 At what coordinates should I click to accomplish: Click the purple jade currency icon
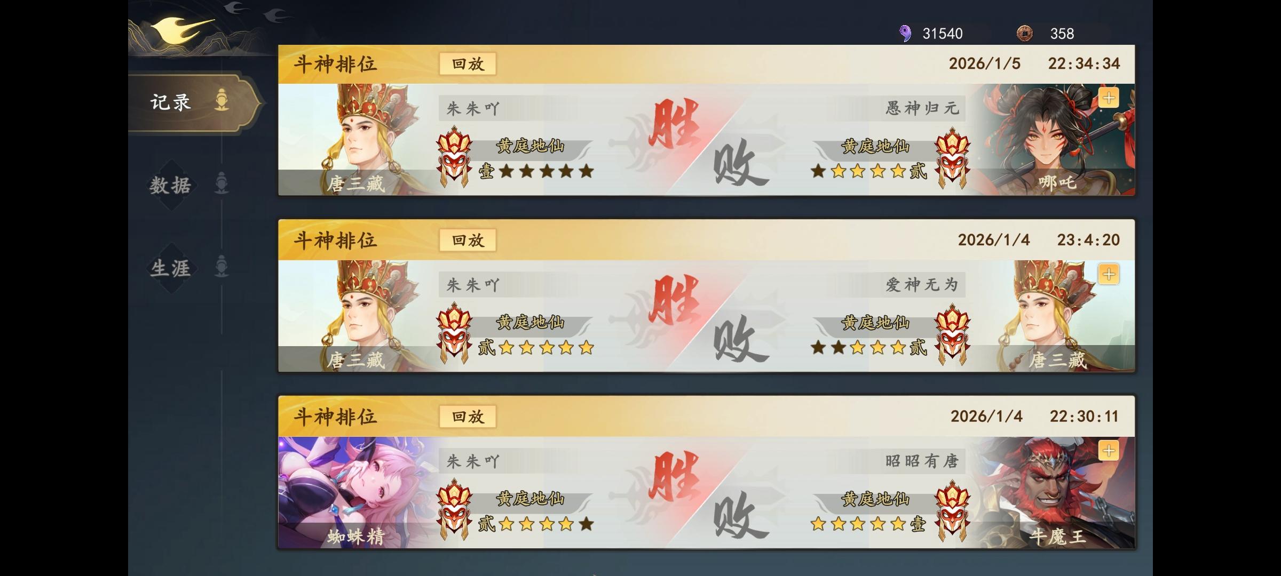(905, 34)
